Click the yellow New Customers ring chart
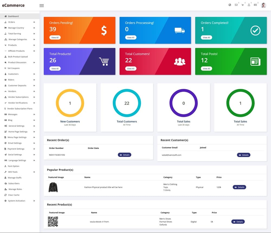271x233 pixels. pos(70,103)
